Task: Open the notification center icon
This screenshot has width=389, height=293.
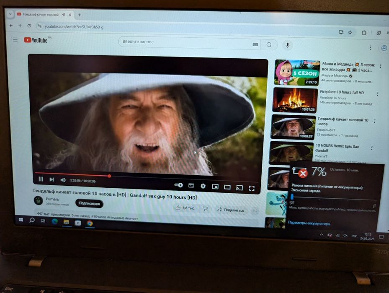Action: tap(381, 237)
